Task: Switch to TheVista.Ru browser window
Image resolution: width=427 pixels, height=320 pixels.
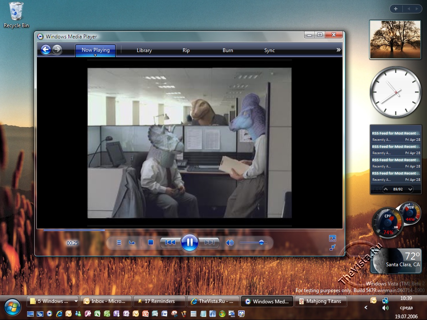Action: tap(213, 301)
